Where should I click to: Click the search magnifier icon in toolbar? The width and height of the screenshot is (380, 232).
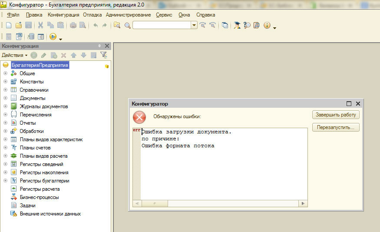click(127, 26)
